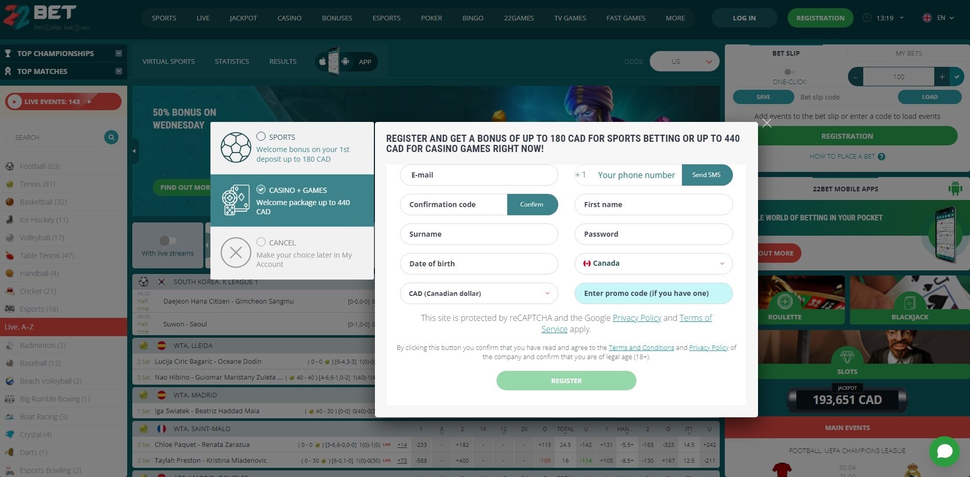This screenshot has width=970, height=477.
Task: Select the SPORTS welcome bonus radio button
Action: (261, 136)
